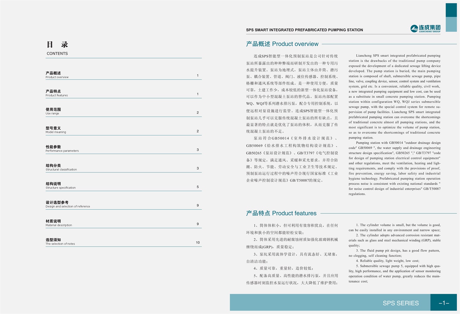The image size is (460, 314).
Task: Click page number 10 in the contents list
Action: tap(198, 243)
